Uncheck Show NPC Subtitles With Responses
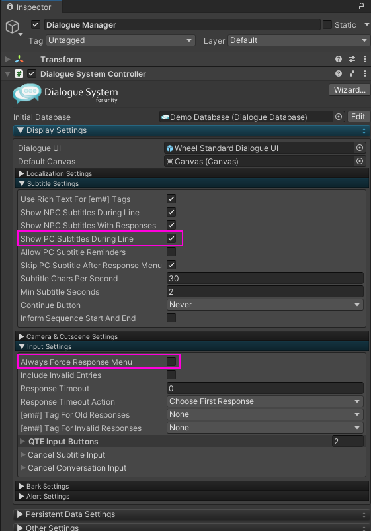Image resolution: width=371 pixels, height=531 pixels. (x=171, y=225)
